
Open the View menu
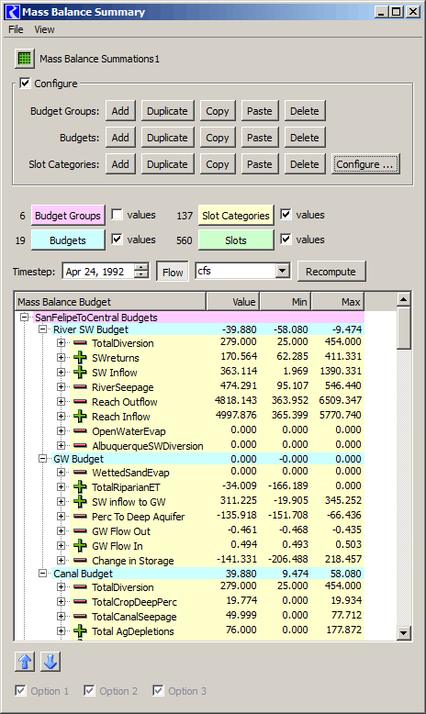pyautogui.click(x=44, y=29)
